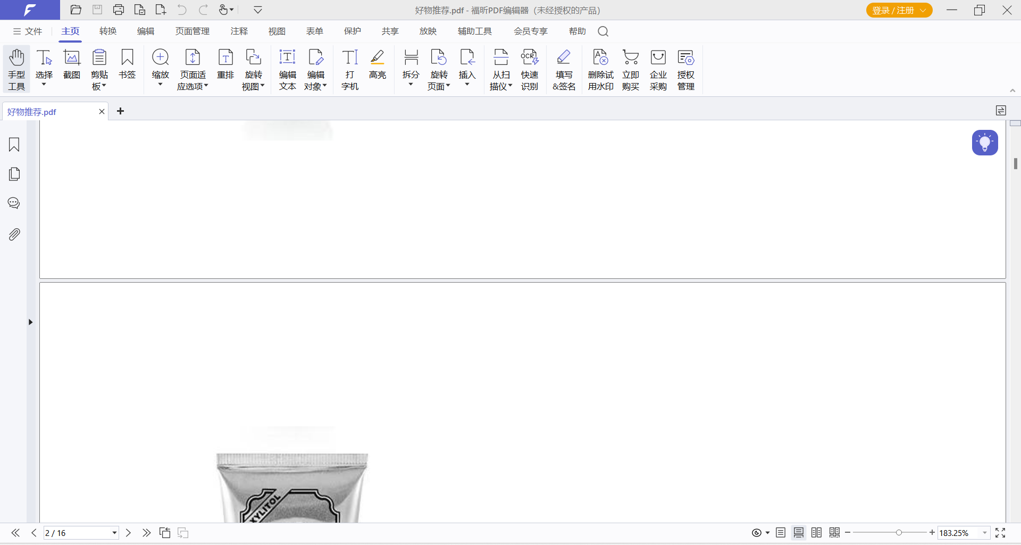Switch to the Comment (注释) tab
1021x545 pixels.
coord(239,31)
